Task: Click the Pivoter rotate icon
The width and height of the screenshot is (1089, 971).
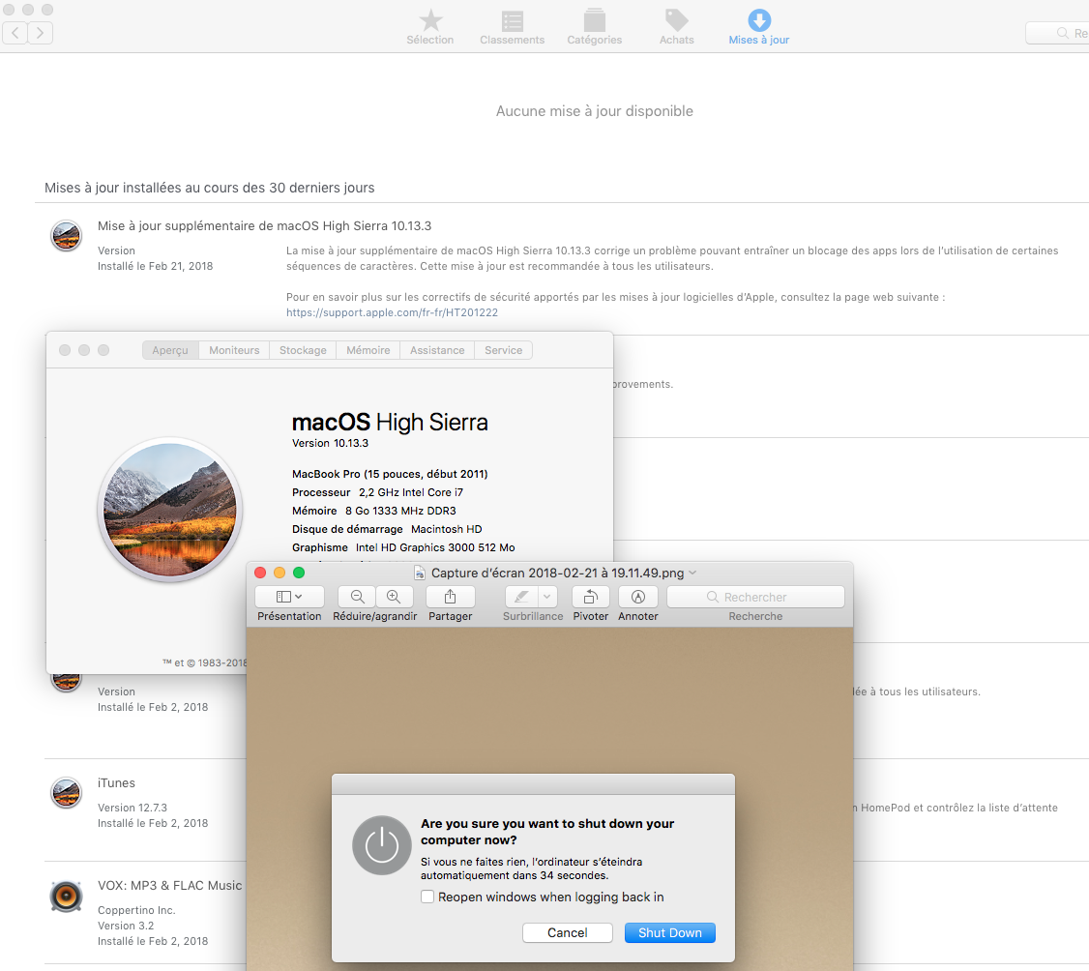Action: click(590, 597)
